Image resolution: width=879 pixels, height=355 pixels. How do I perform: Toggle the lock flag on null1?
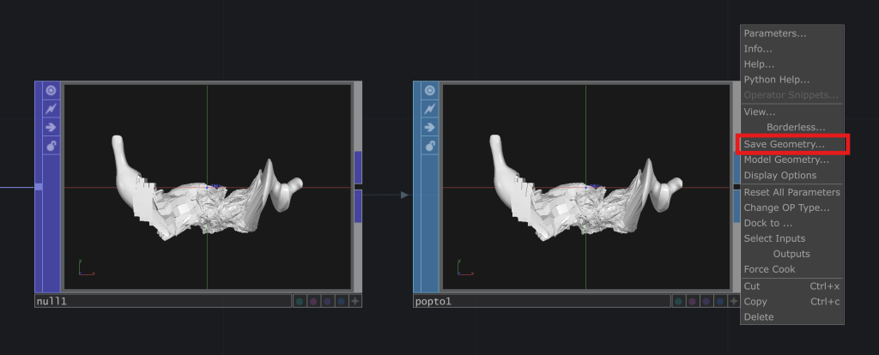click(51, 146)
